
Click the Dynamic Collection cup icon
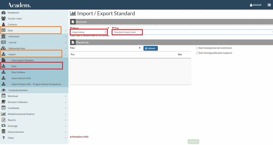click(x=3, y=102)
